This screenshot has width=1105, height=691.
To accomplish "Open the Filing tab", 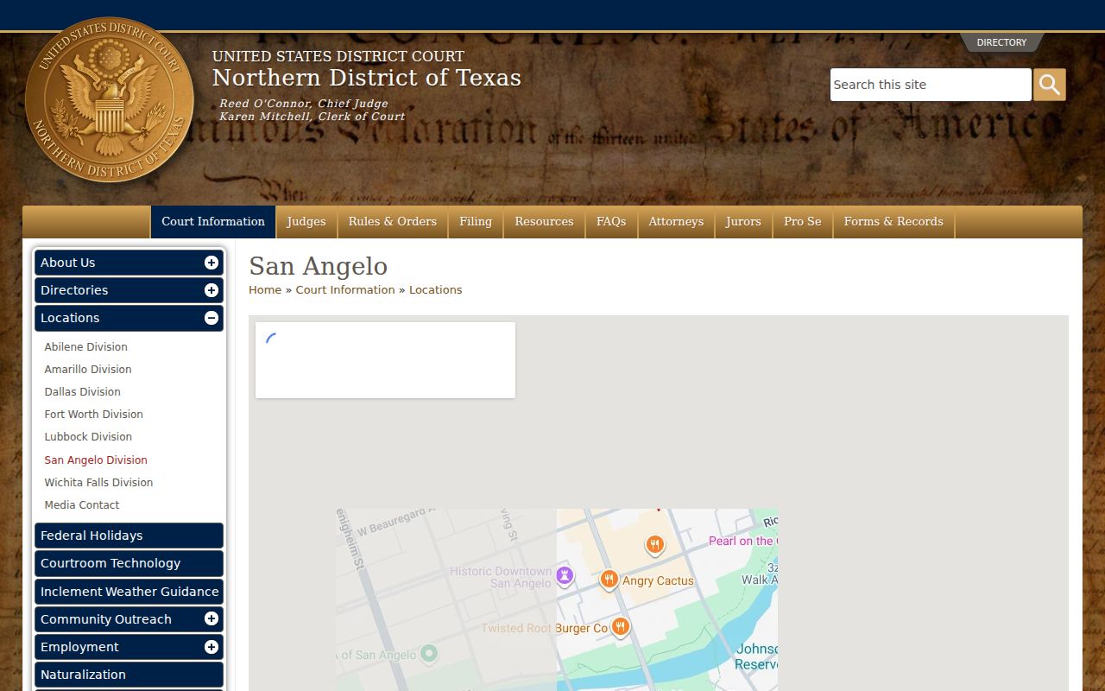I will click(x=476, y=222).
